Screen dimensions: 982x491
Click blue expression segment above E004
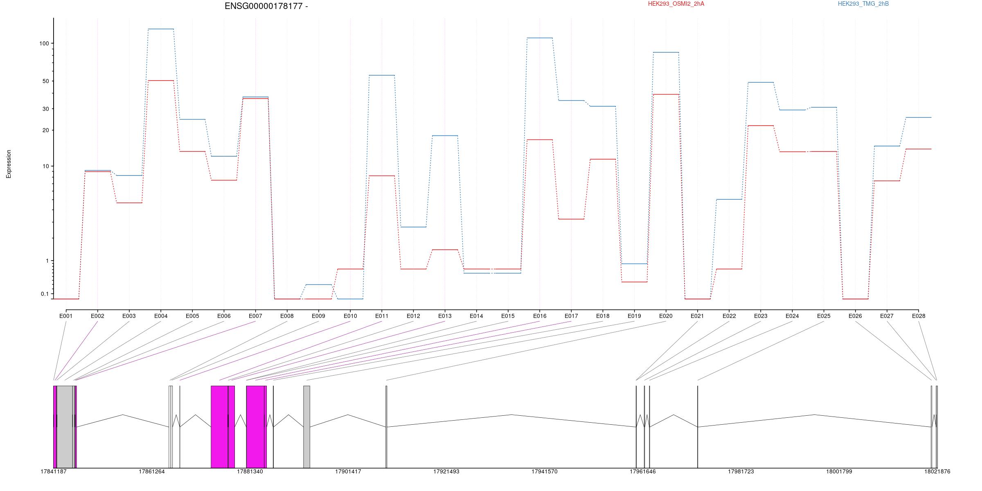coord(161,29)
